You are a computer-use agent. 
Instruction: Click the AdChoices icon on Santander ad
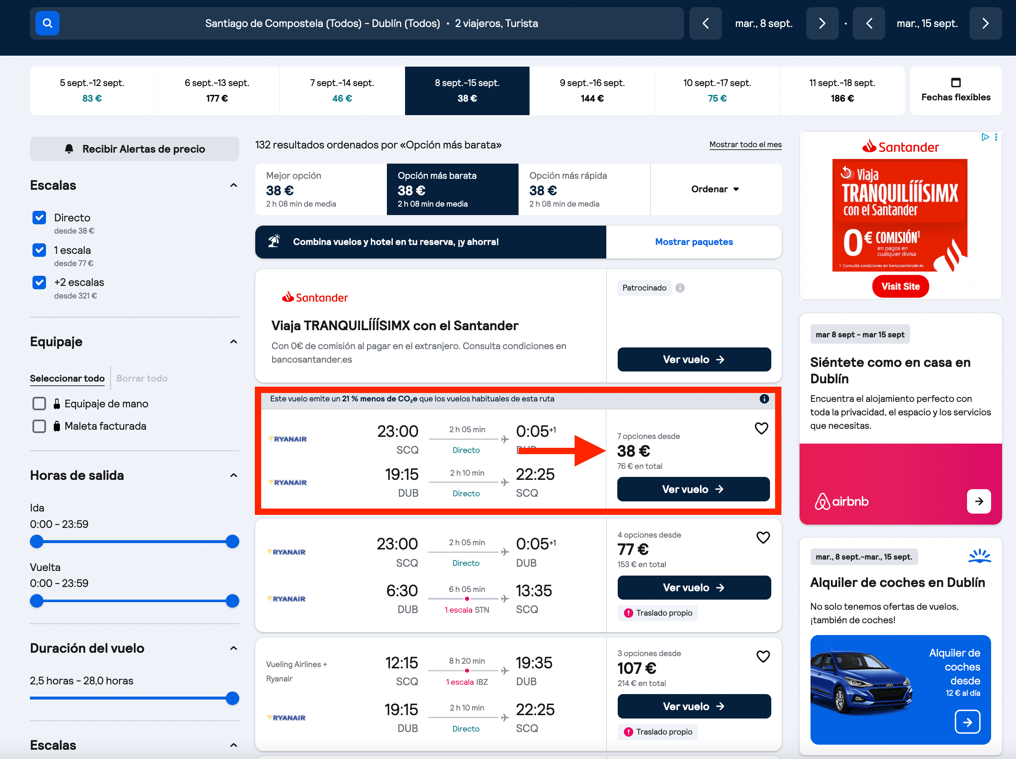pyautogui.click(x=985, y=137)
